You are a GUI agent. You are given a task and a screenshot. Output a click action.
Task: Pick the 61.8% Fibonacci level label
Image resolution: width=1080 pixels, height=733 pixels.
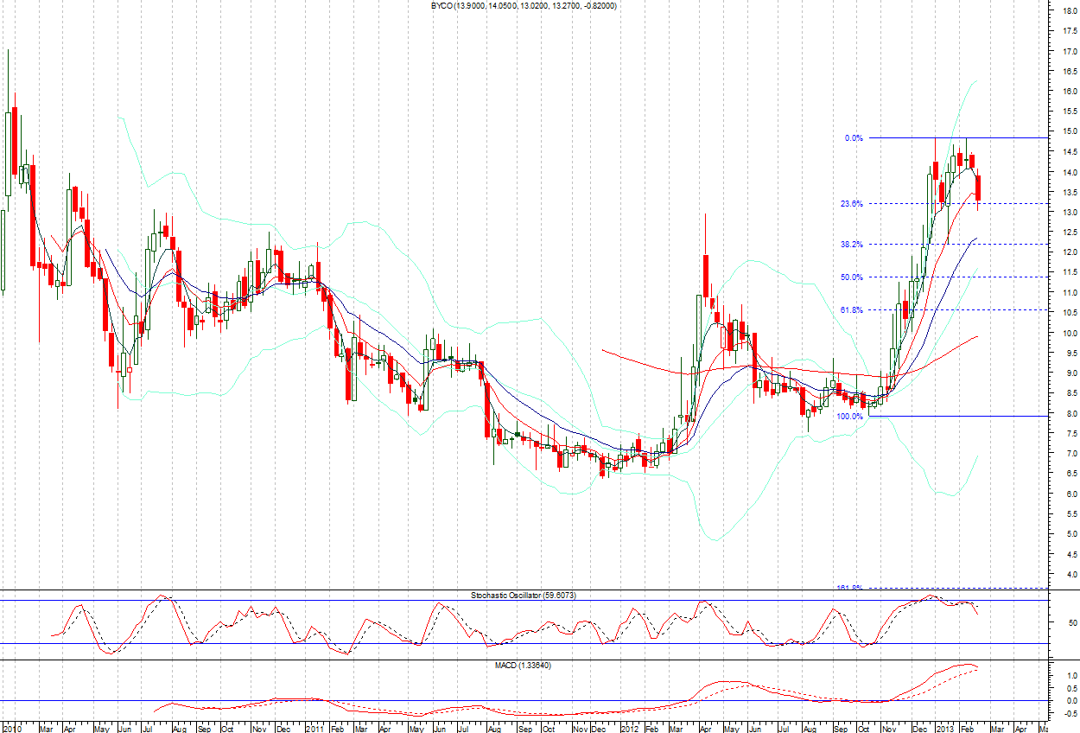click(x=851, y=309)
